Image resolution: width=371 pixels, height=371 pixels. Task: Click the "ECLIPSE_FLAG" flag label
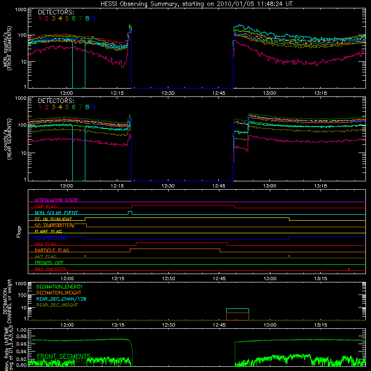tap(51, 238)
